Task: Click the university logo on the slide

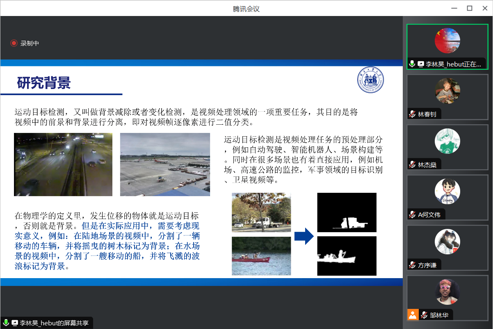Action: tap(370, 80)
